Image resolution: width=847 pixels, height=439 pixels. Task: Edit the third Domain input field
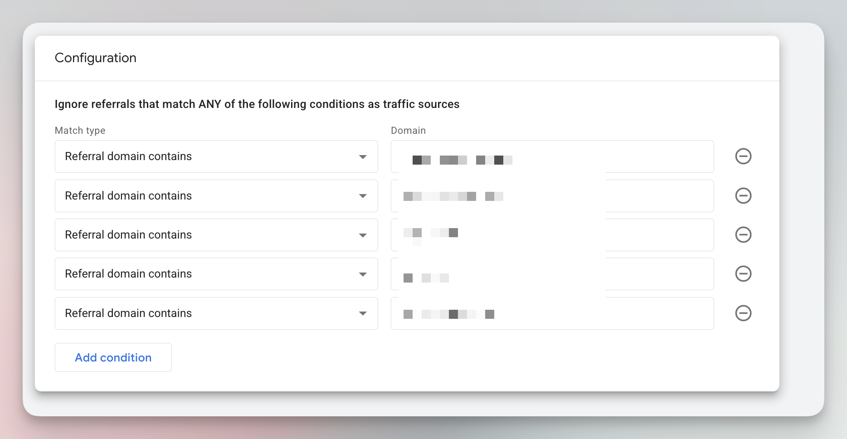[552, 235]
